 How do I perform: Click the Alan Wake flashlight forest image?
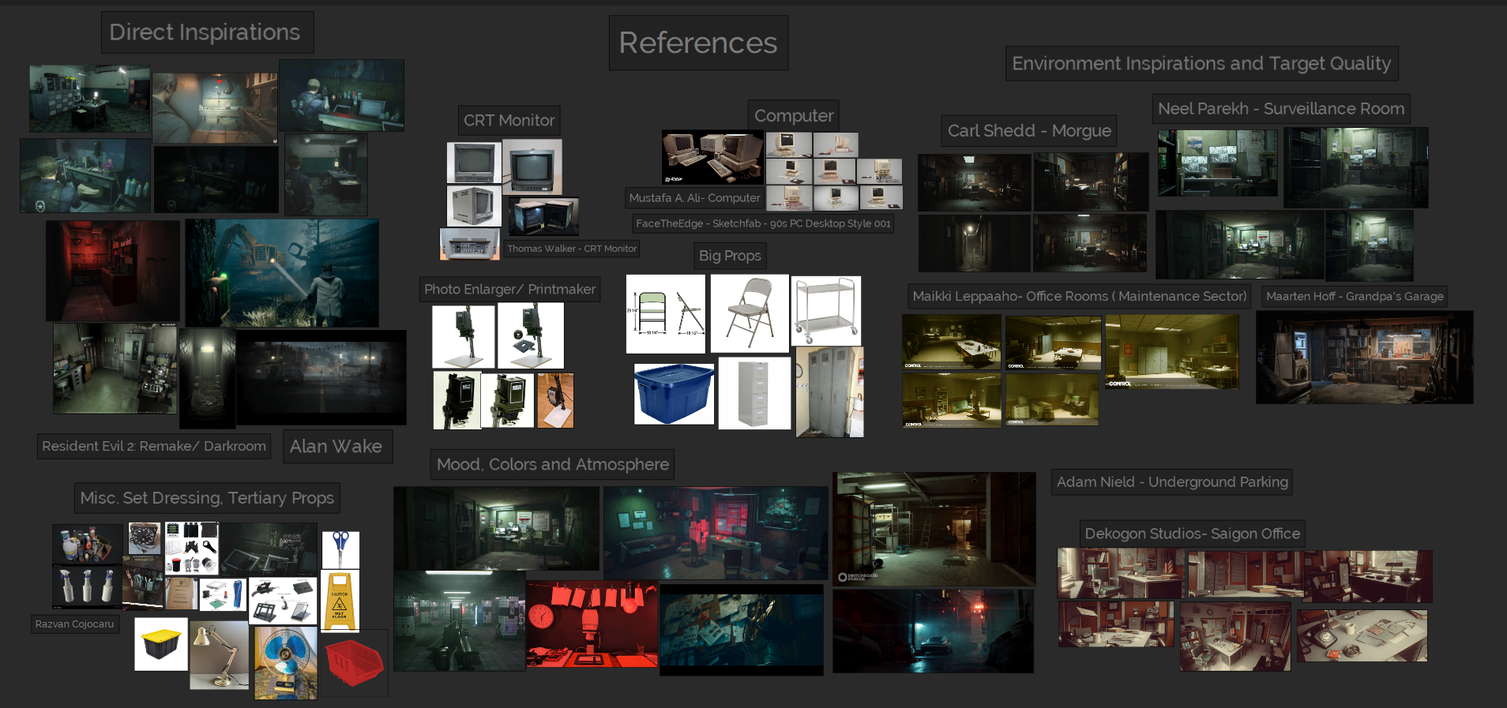(x=282, y=273)
